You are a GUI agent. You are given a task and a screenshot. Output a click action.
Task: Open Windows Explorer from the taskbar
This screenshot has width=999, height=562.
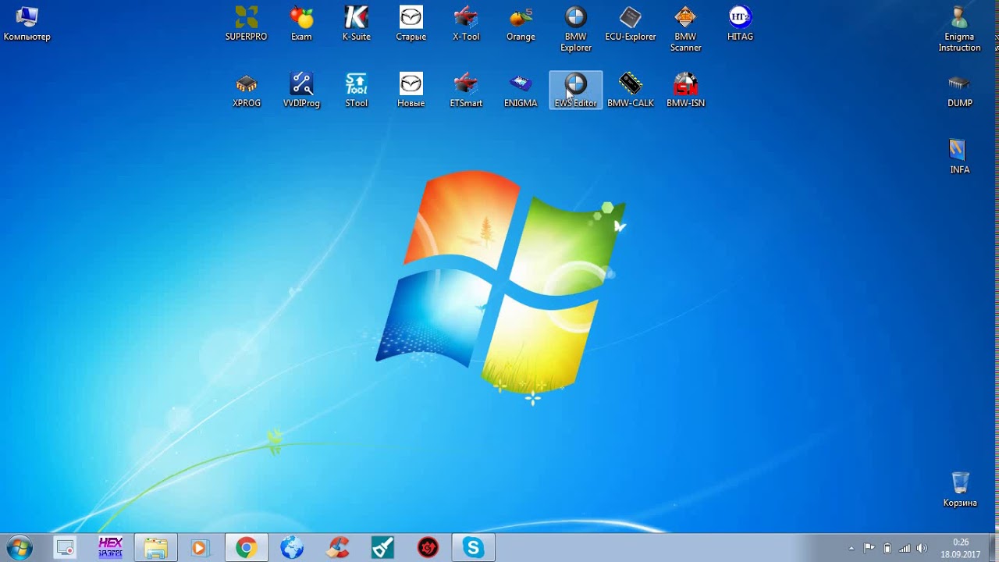click(x=156, y=548)
